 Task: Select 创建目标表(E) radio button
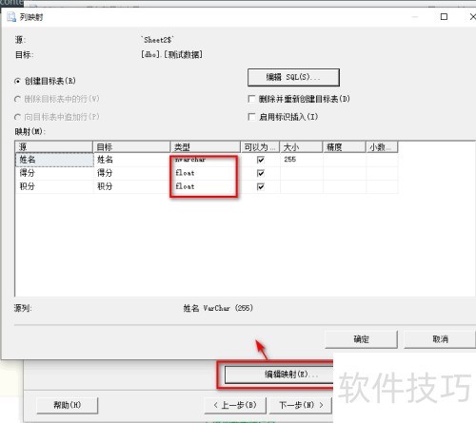tap(17, 81)
